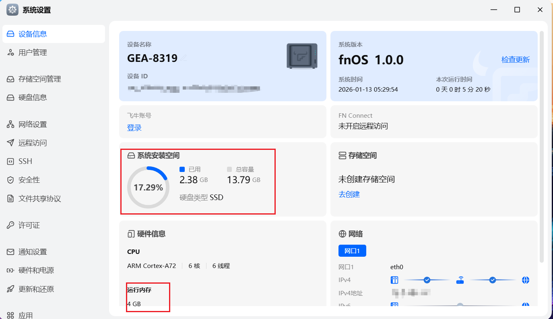Viewport: 553px width, 319px height.
Task: Select the 网口1 tab button
Action: (352, 251)
